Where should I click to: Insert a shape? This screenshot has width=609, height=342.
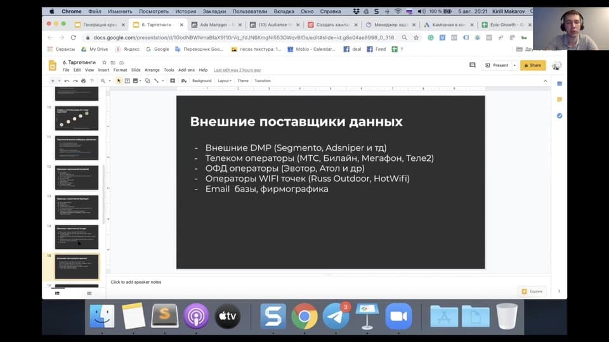click(x=148, y=80)
